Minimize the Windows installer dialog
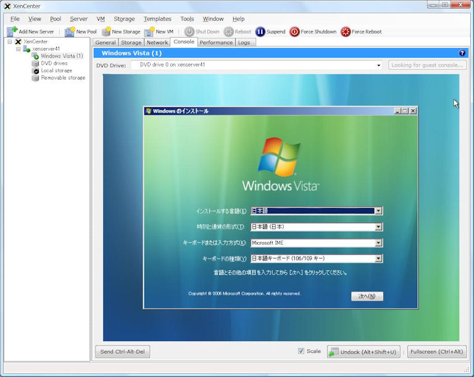The image size is (474, 377). [x=398, y=111]
